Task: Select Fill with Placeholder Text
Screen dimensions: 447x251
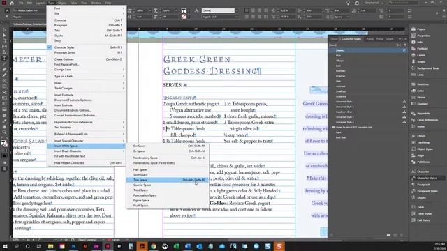Action: (x=87, y=156)
